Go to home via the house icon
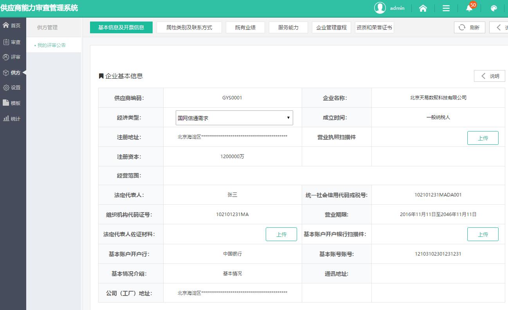Viewport: 508px width, 310px height. click(423, 8)
